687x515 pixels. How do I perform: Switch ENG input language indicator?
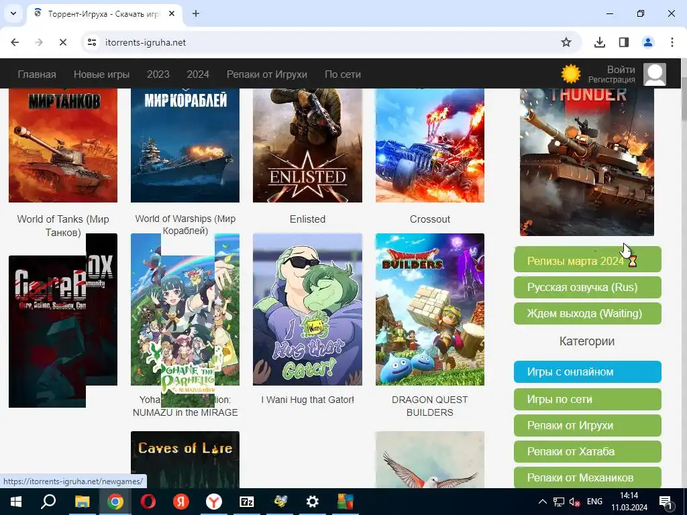point(594,502)
